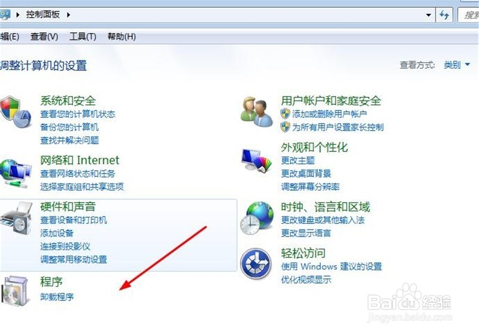The height and width of the screenshot is (334, 479).
Task: Expand the arrow after 控制面板 breadcrumb
Action: (68, 14)
